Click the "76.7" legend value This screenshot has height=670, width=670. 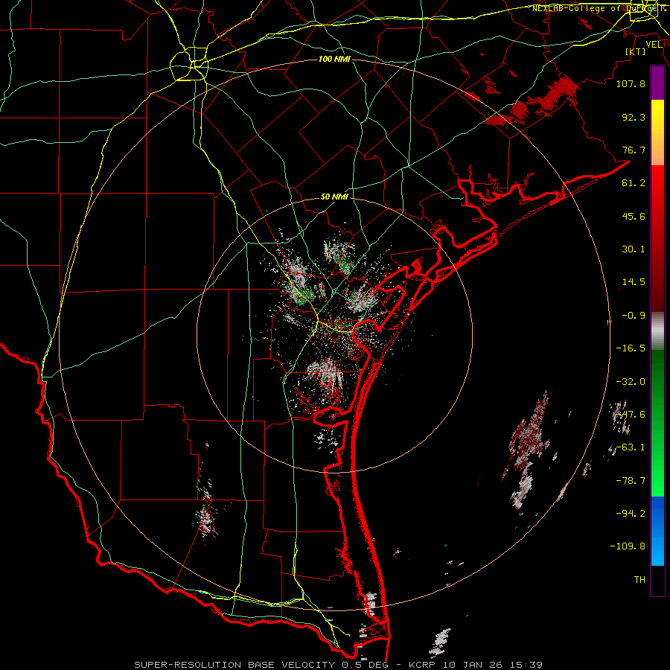pyautogui.click(x=634, y=150)
